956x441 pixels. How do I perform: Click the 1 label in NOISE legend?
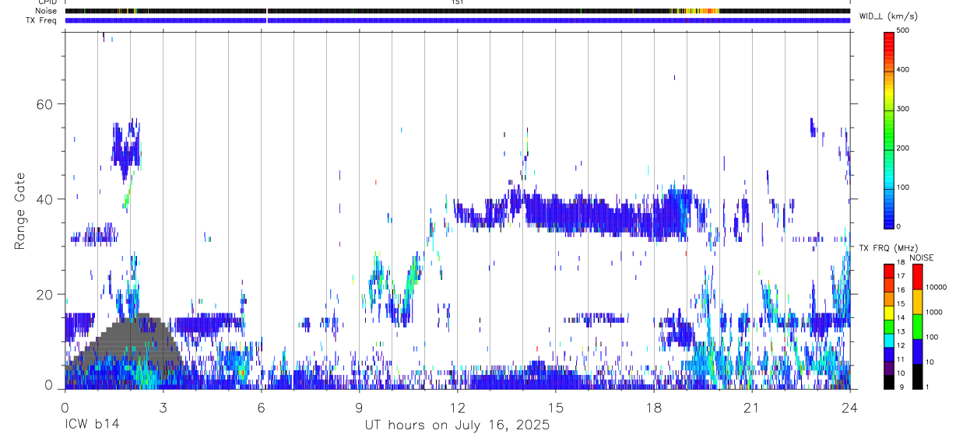pyautogui.click(x=929, y=387)
